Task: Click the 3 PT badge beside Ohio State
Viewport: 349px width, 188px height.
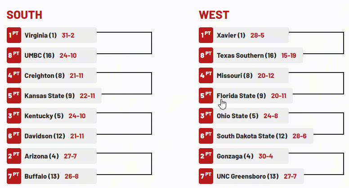Action: click(206, 116)
